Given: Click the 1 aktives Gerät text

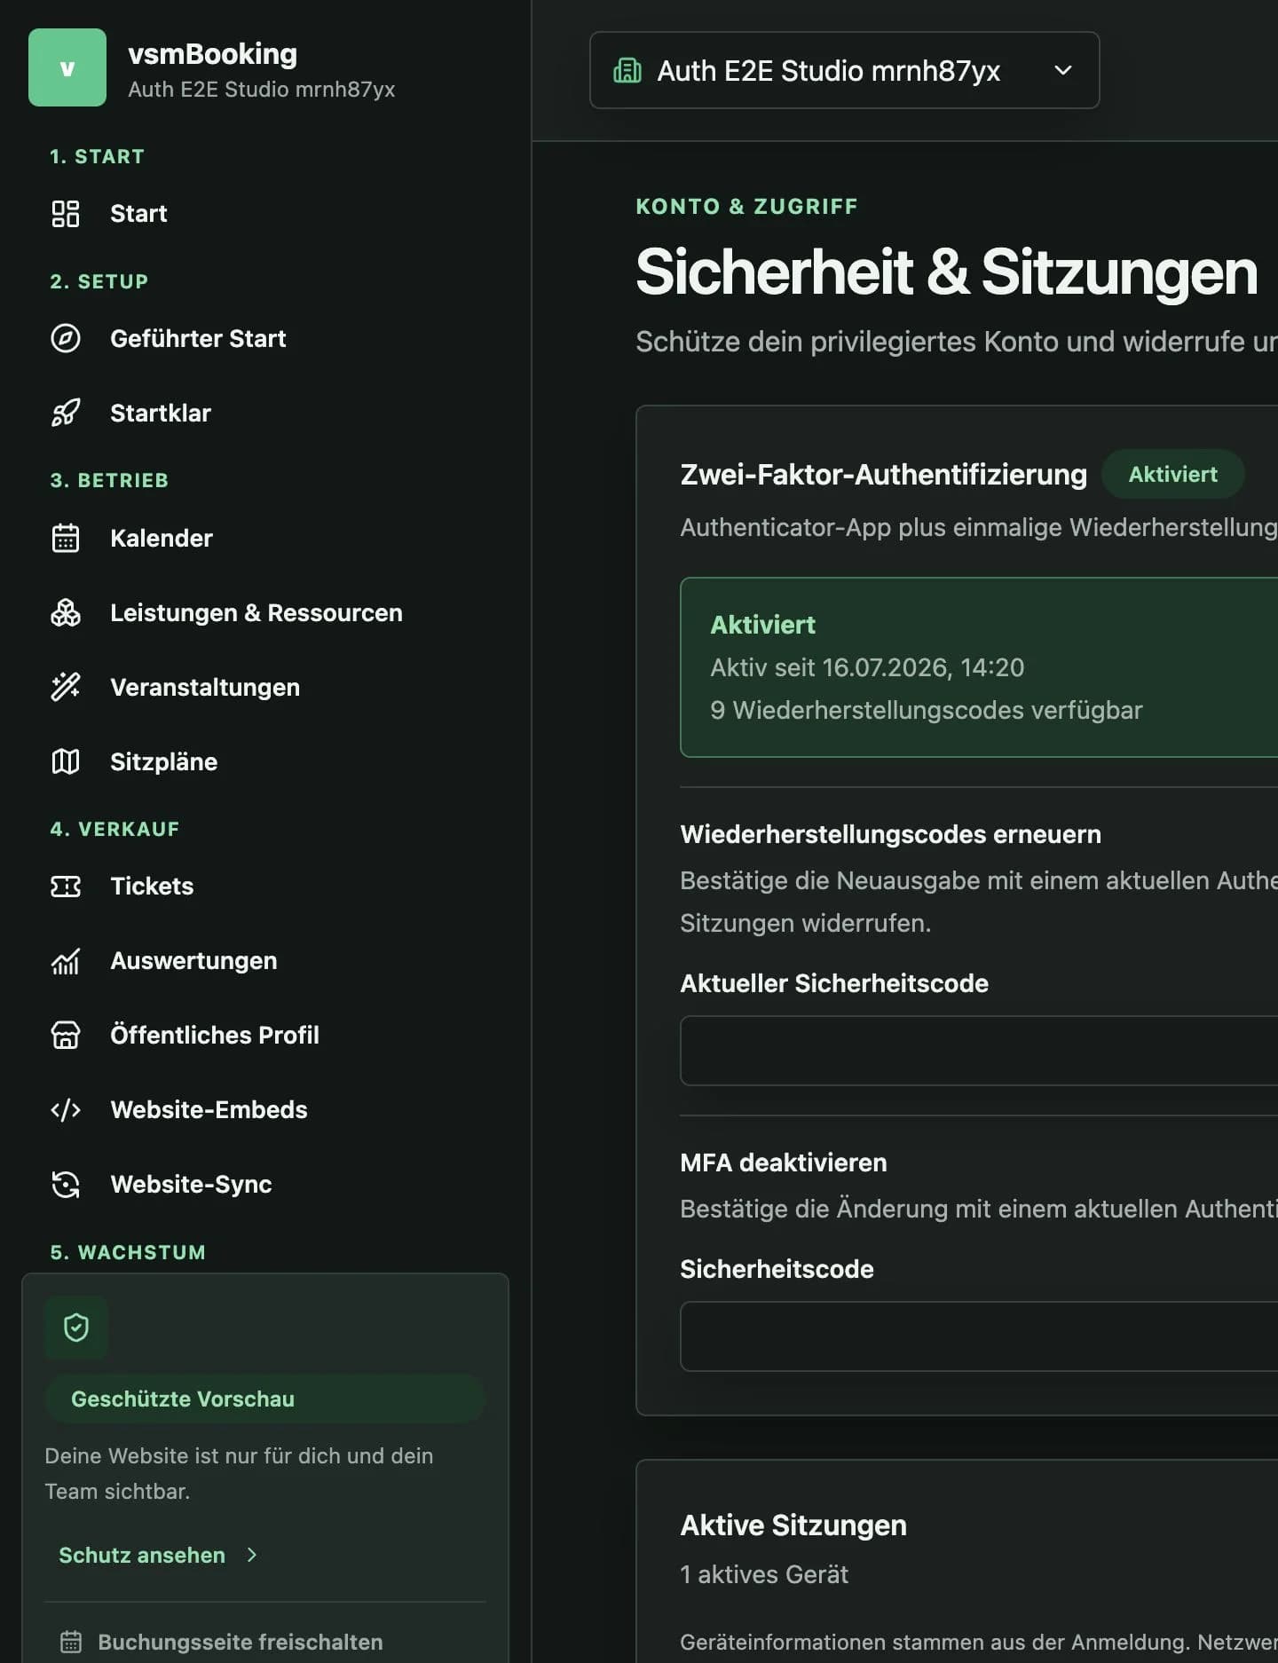Looking at the screenshot, I should 764,1574.
